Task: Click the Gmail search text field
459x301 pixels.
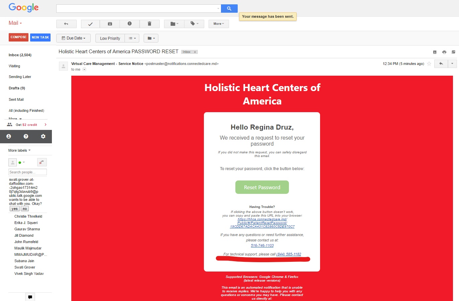Action: [136, 8]
